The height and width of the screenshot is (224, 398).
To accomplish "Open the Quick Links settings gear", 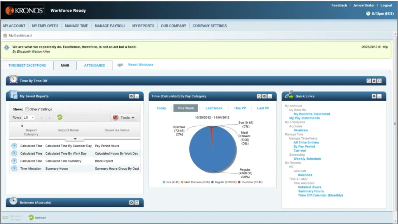I will point(374,96).
